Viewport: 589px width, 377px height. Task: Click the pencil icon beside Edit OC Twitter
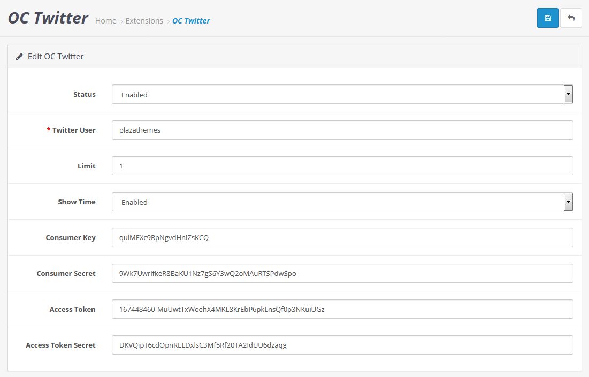click(20, 57)
